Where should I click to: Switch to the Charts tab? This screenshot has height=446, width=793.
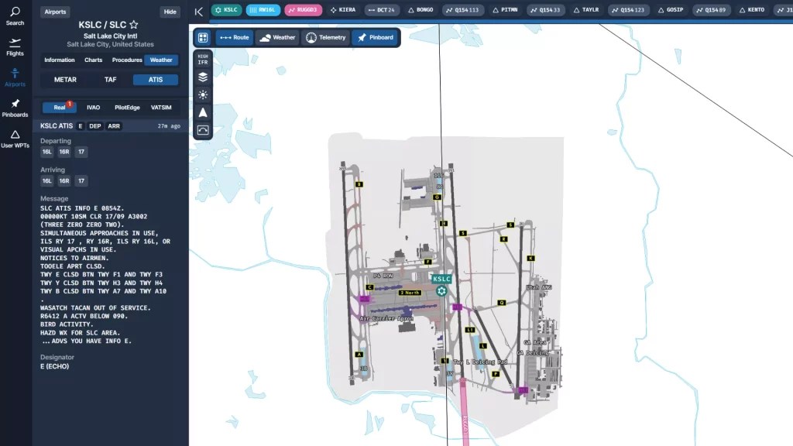click(93, 60)
